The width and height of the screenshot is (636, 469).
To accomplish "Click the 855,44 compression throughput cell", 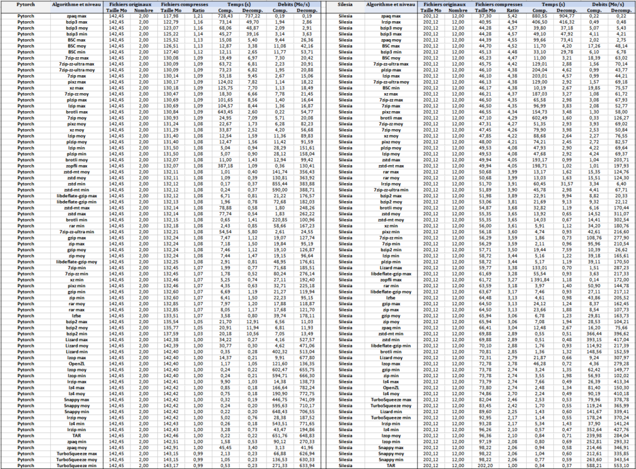I will point(279,184).
